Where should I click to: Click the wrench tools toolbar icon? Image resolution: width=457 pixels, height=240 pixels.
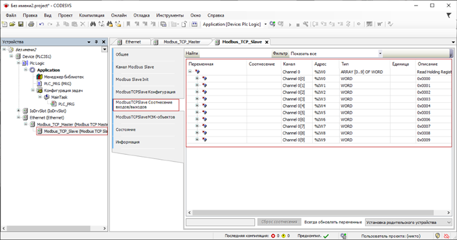point(305,24)
